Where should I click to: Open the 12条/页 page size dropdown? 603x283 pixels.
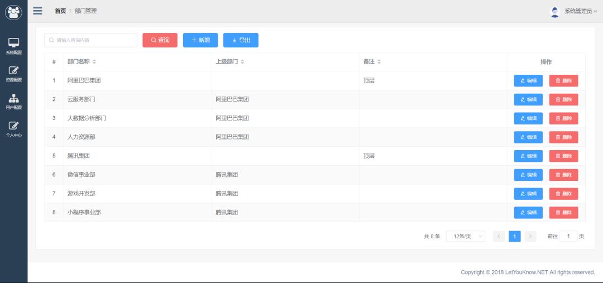tap(465, 236)
